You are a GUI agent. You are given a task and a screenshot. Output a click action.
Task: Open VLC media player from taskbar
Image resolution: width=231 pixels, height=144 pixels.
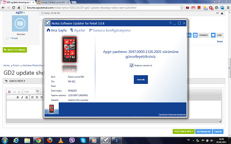point(61,140)
